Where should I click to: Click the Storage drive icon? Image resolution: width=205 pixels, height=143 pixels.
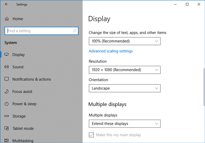pyautogui.click(x=7, y=116)
